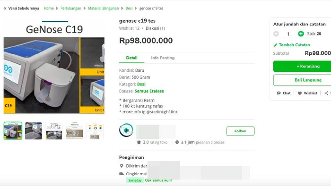The height and width of the screenshot is (186, 331).
Task: Follow the store with Follow button
Action: click(240, 131)
